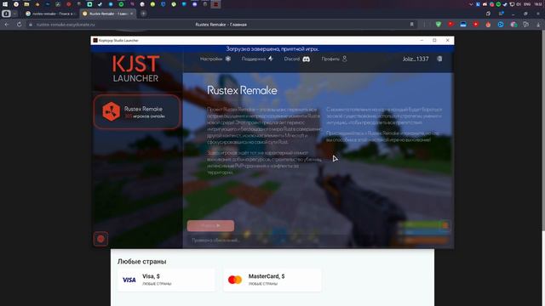Click the Joliz_1337 username
Viewport: 545px width, 306px height.
click(x=416, y=59)
